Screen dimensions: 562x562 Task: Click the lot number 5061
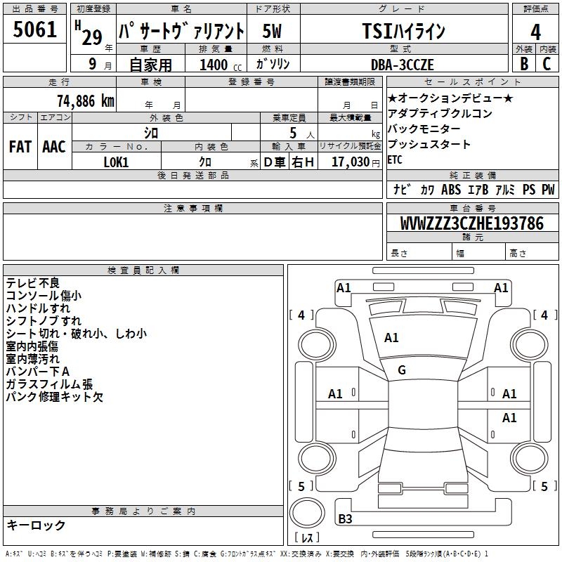(34, 30)
